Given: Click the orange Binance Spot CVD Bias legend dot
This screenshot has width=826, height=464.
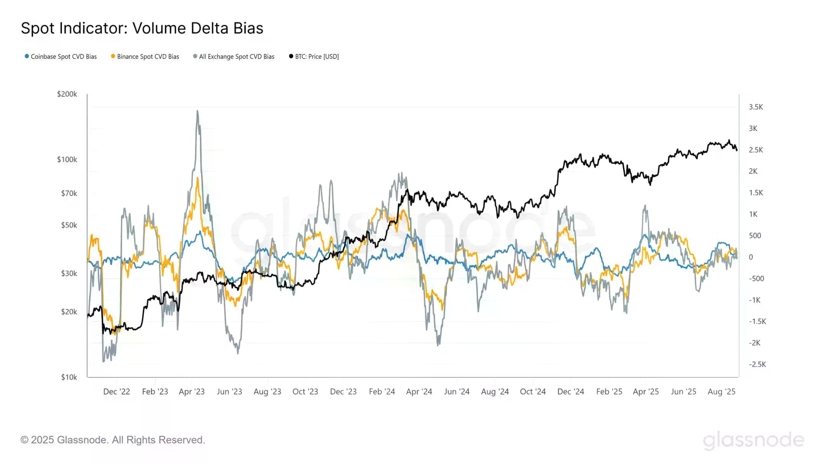Looking at the screenshot, I should pos(113,57).
